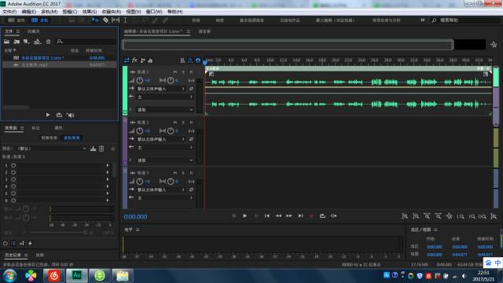Click the red Record button
This screenshot has height=283, width=503.
tap(311, 216)
